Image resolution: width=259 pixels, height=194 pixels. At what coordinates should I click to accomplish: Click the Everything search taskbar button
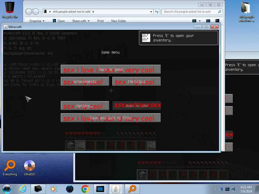132,189
